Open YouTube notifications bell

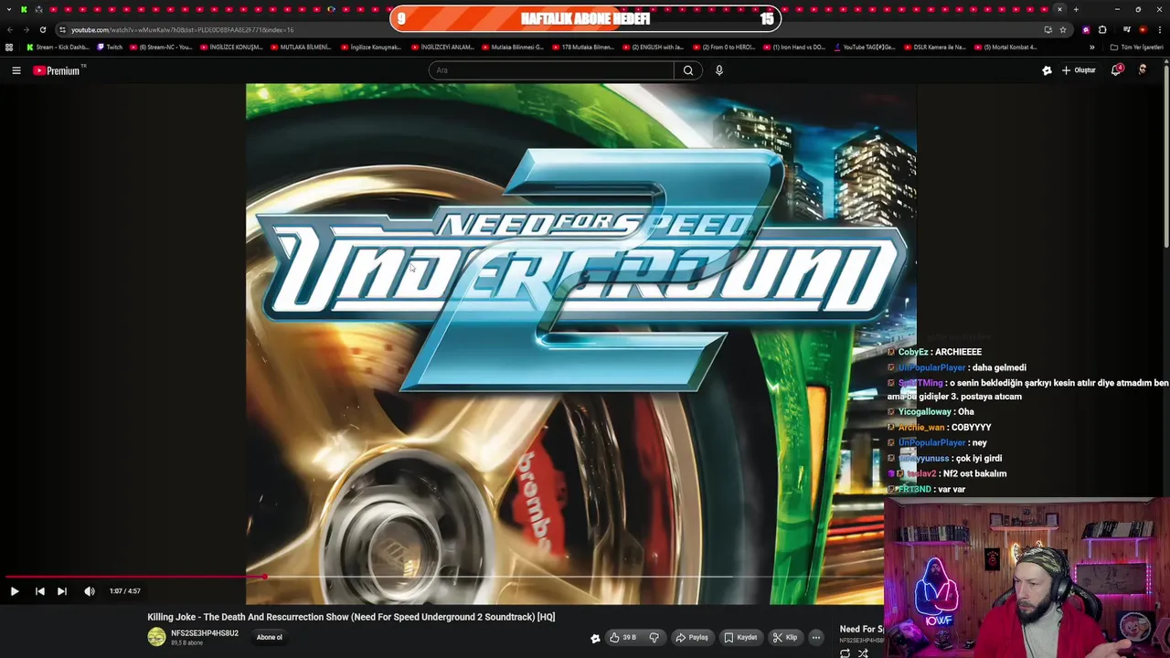click(x=1117, y=70)
